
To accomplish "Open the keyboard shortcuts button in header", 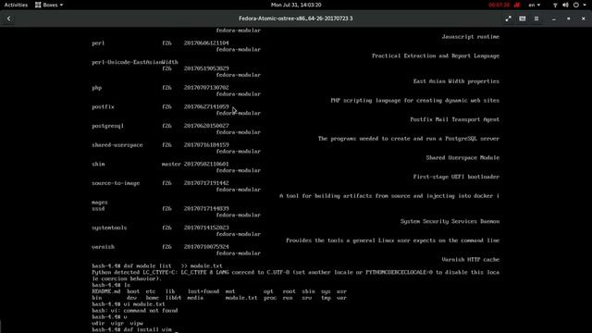I will coord(522,18).
